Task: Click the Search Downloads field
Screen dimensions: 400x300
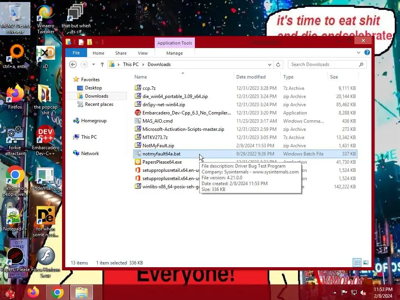Action: [x=327, y=64]
